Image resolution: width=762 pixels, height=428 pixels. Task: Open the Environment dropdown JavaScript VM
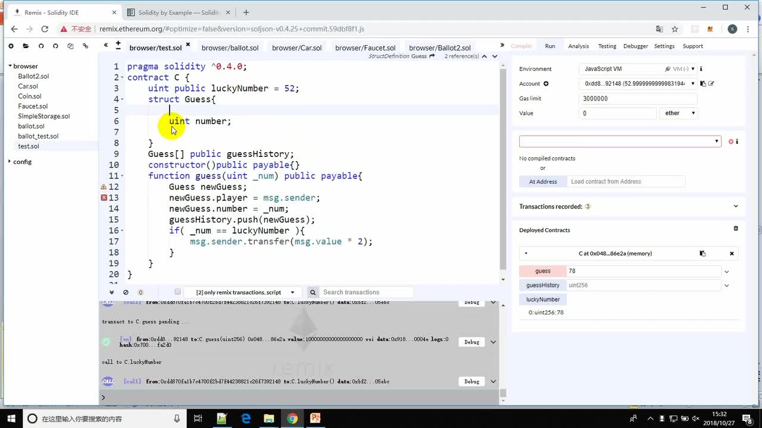(638, 69)
